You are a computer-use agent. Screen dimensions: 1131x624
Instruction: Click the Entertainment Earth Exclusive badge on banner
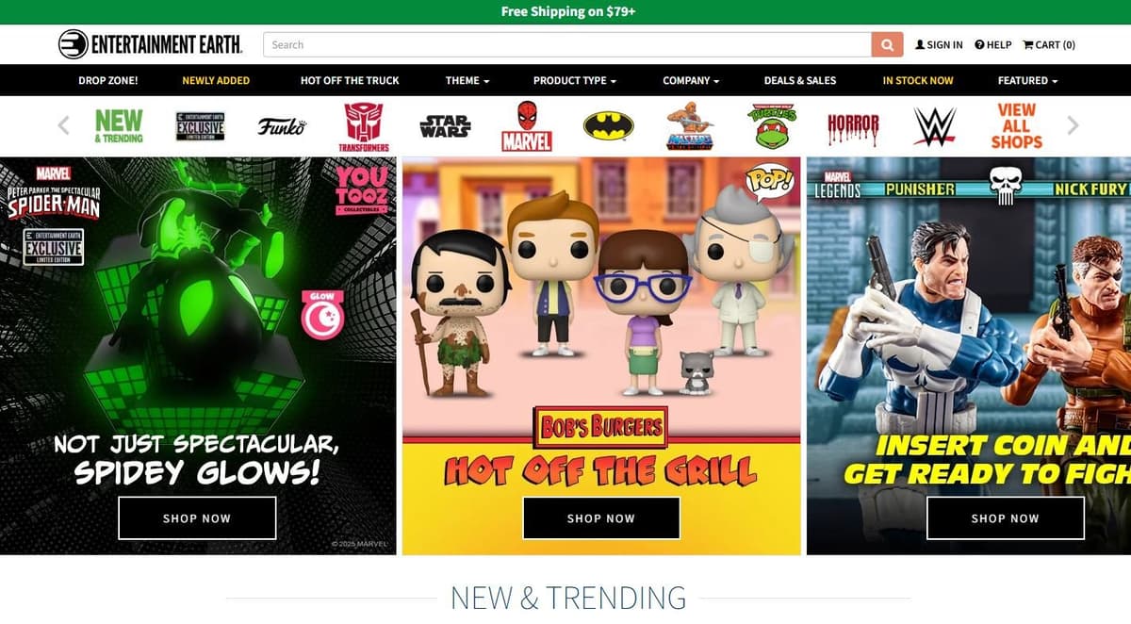coord(54,246)
